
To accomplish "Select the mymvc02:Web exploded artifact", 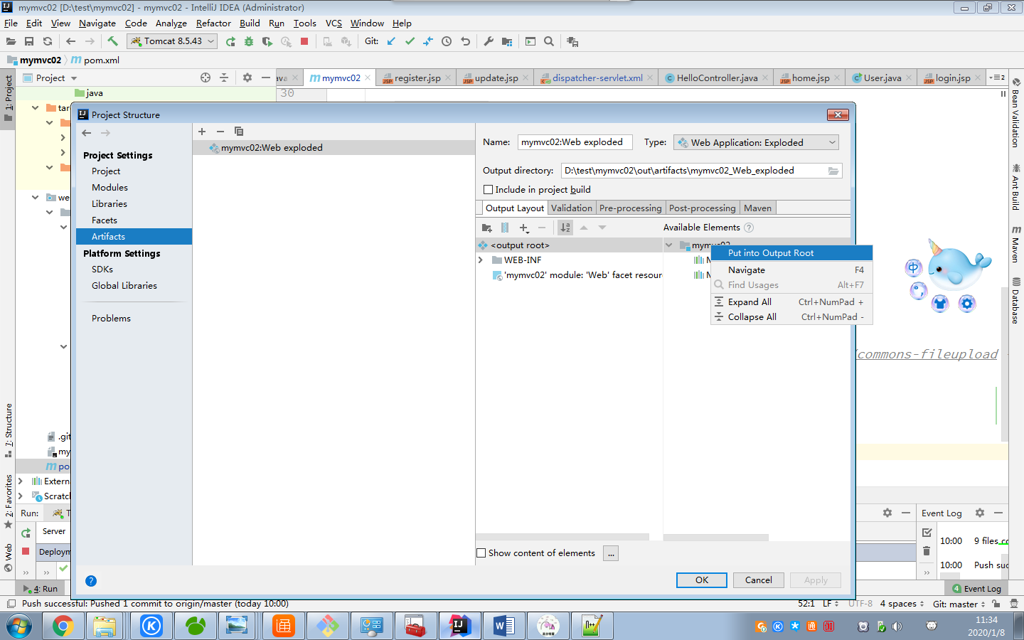I will point(334,148).
